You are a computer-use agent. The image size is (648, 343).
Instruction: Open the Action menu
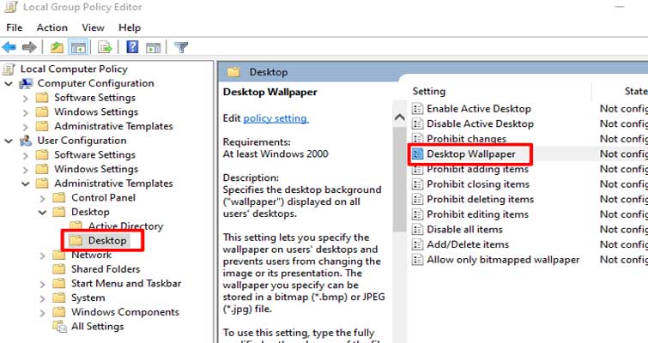point(51,27)
